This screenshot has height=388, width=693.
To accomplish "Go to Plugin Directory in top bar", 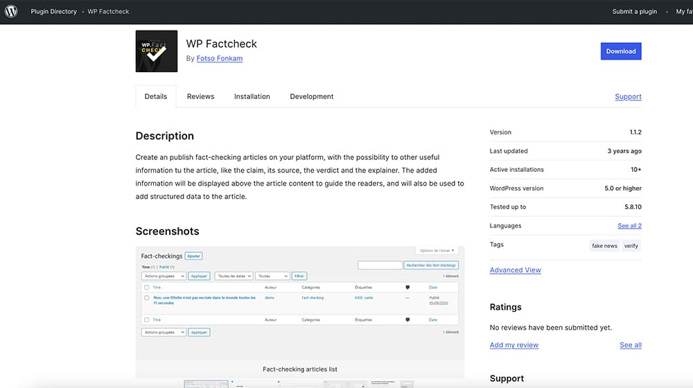I will click(x=53, y=12).
